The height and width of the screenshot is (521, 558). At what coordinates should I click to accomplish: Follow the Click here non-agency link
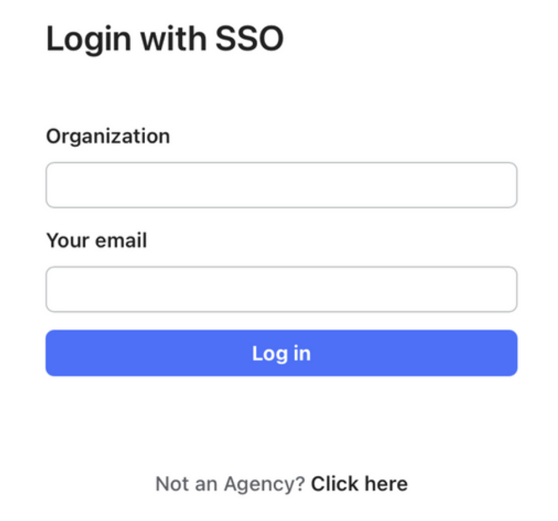point(359,483)
